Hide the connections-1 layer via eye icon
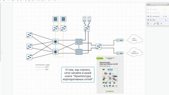 click(x=148, y=16)
